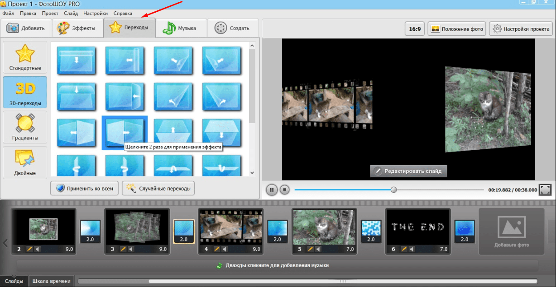Click the Случайные переходы button
The width and height of the screenshot is (556, 287).
[x=158, y=188]
